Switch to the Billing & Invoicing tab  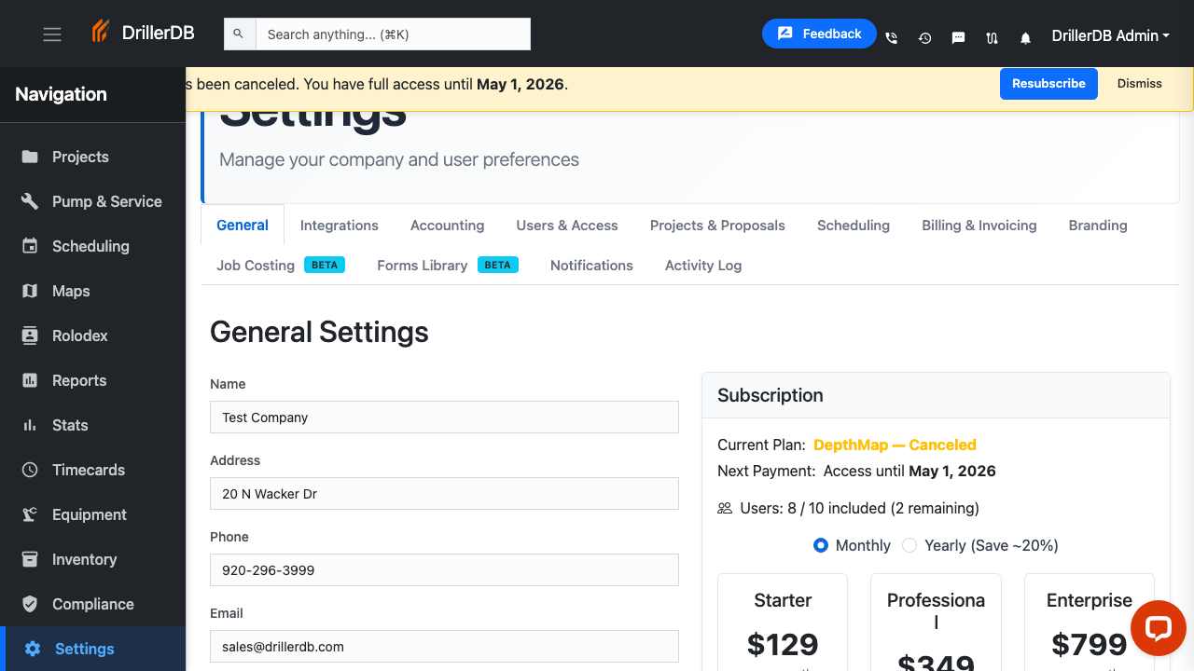pos(979,225)
